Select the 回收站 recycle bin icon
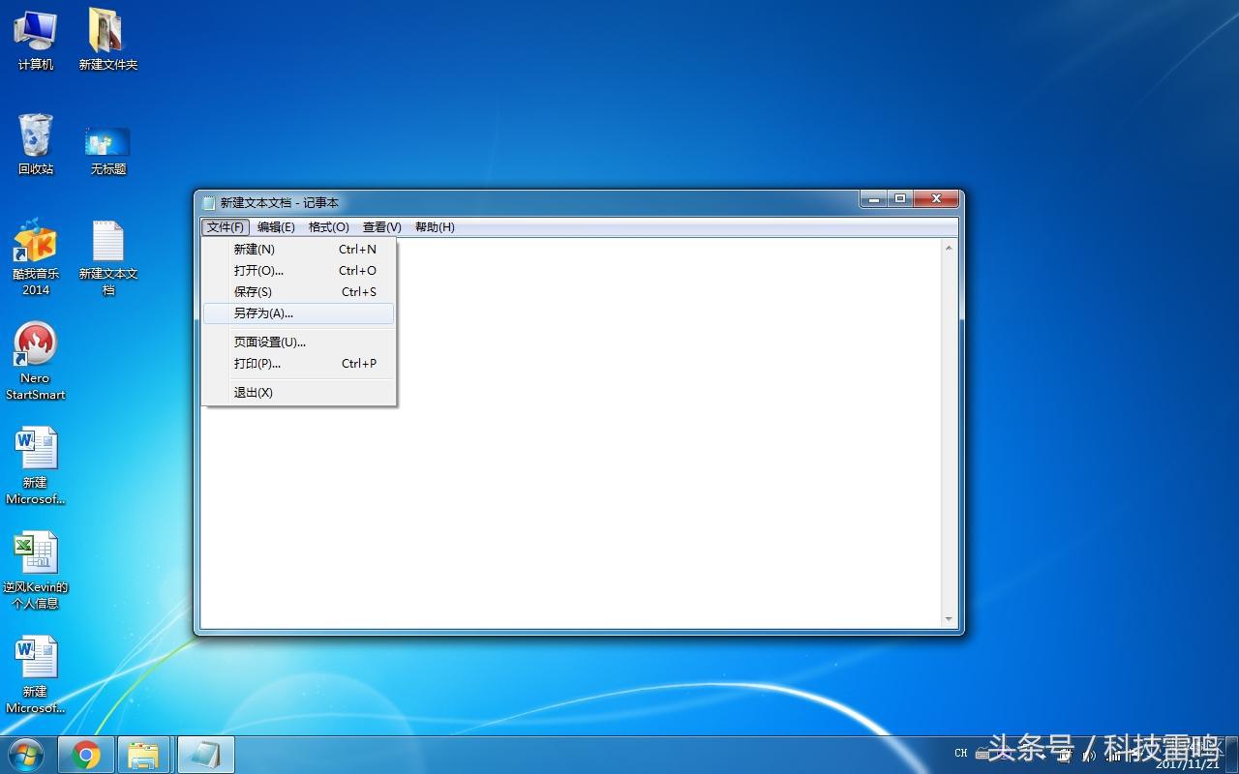Viewport: 1239px width, 774px height. pyautogui.click(x=36, y=137)
